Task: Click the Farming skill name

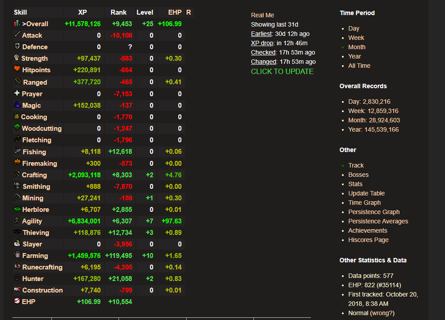Action: pos(35,256)
